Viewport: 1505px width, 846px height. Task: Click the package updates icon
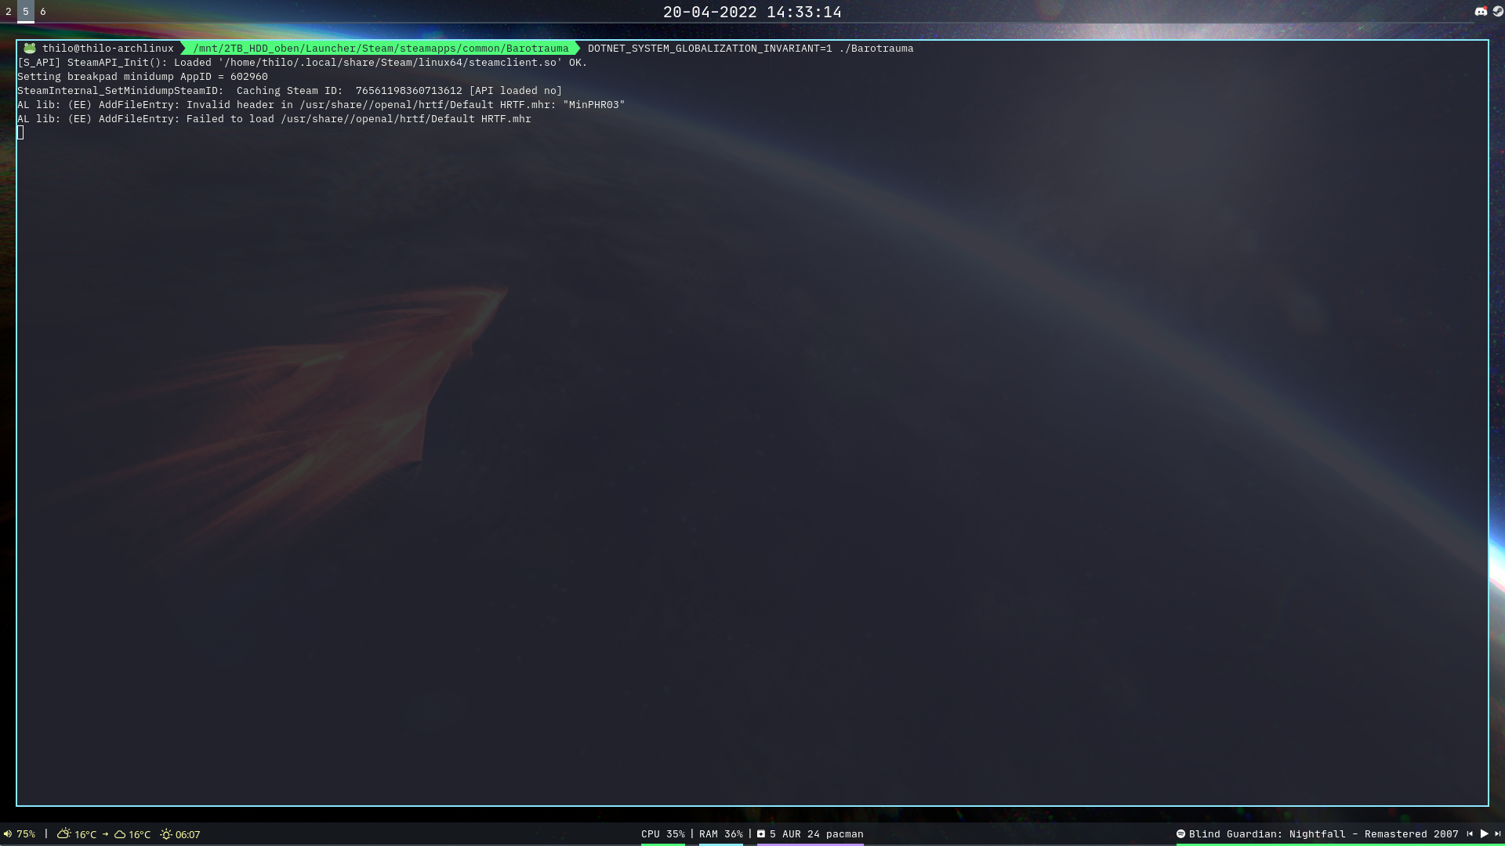(x=761, y=834)
